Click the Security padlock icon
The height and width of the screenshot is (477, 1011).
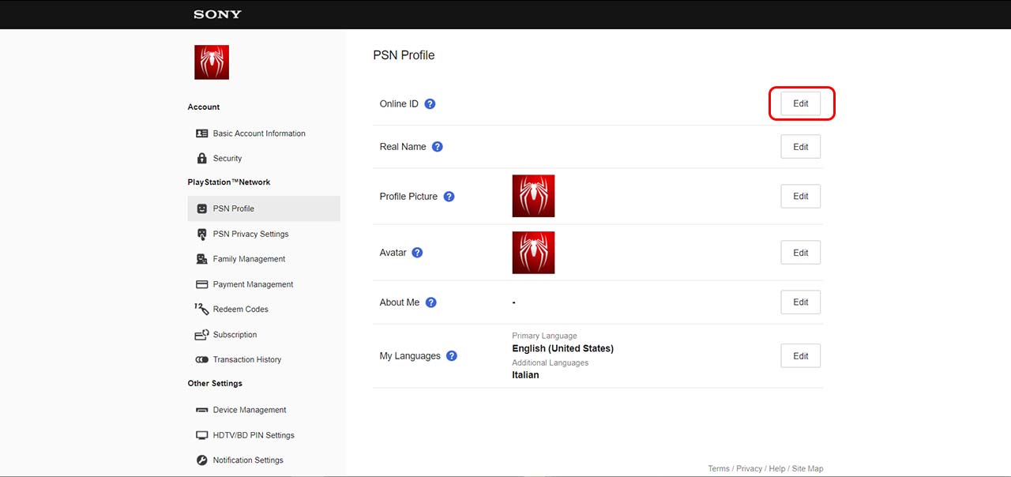pos(201,159)
